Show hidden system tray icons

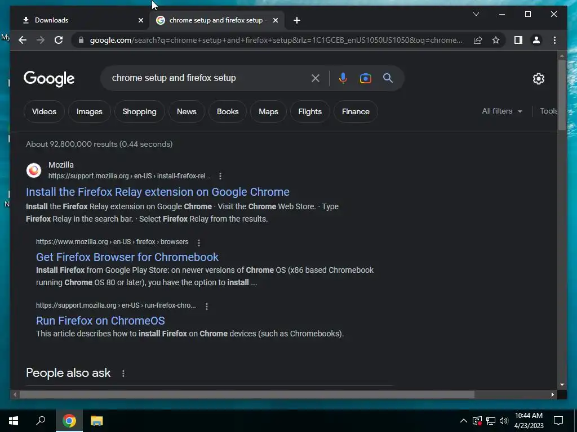464,421
